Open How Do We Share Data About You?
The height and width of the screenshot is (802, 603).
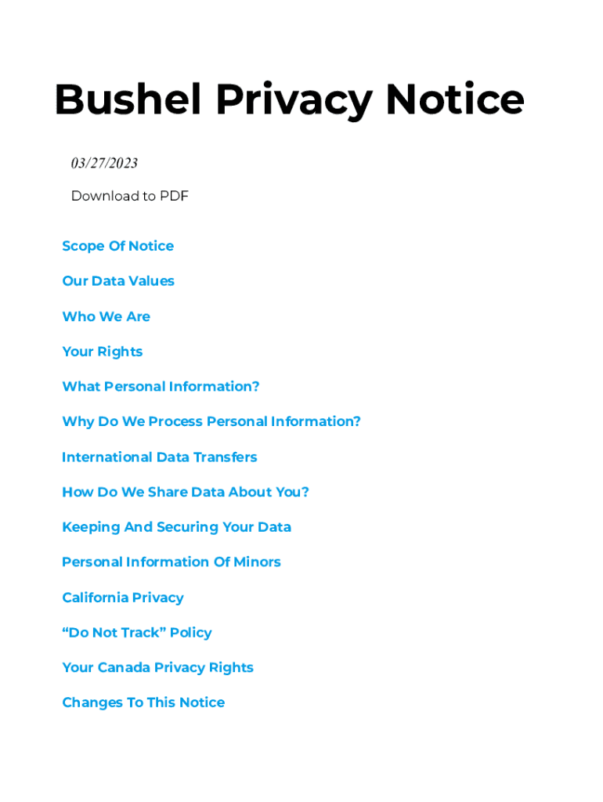point(186,492)
